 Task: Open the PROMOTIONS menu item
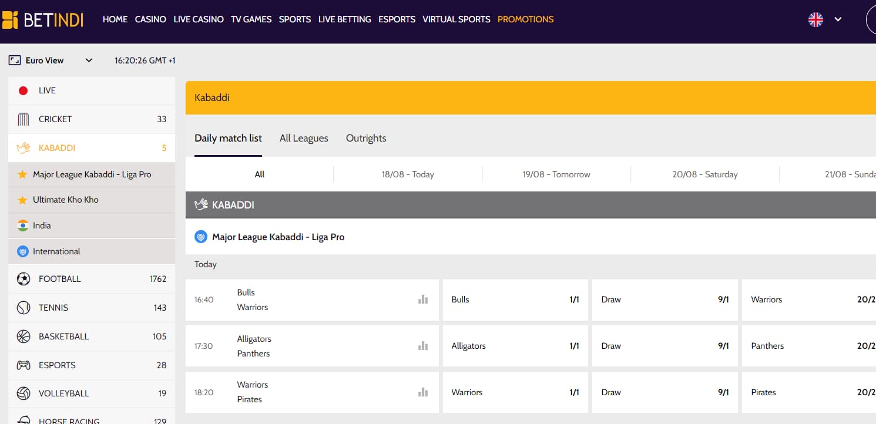pos(526,19)
